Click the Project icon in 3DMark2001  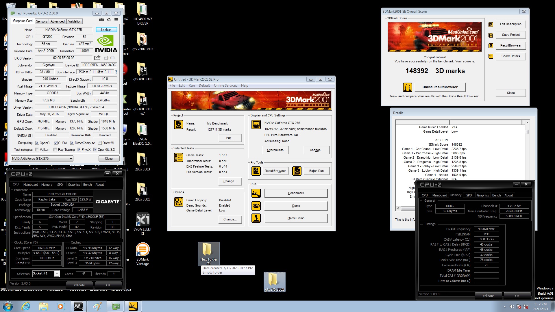pos(179,125)
